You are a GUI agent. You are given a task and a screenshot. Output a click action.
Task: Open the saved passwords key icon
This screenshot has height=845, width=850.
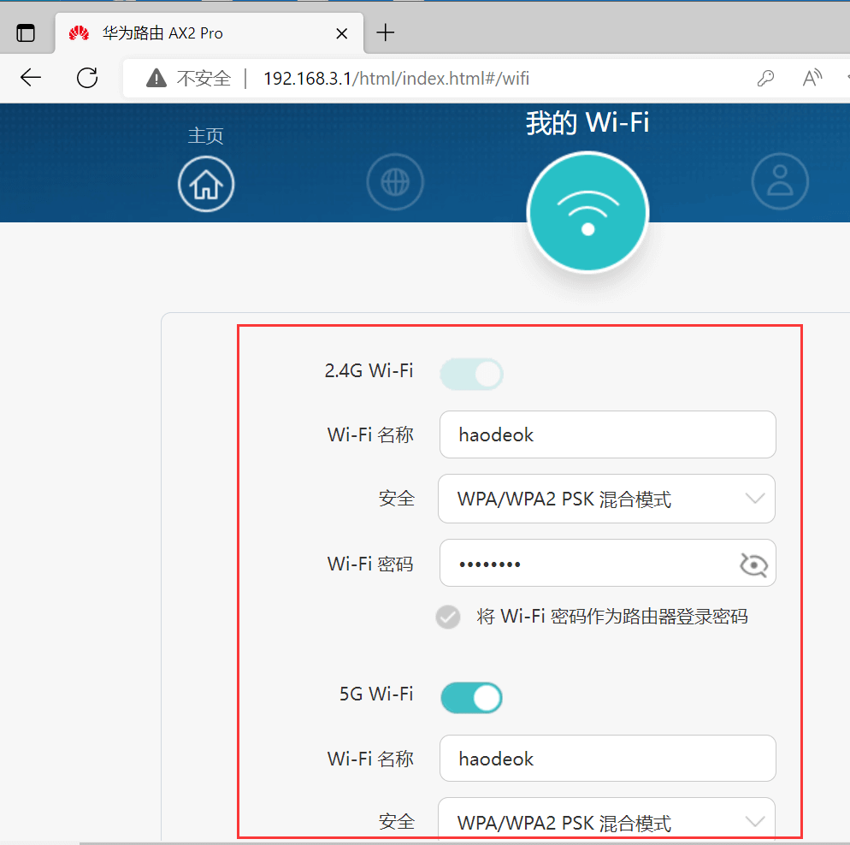point(765,79)
